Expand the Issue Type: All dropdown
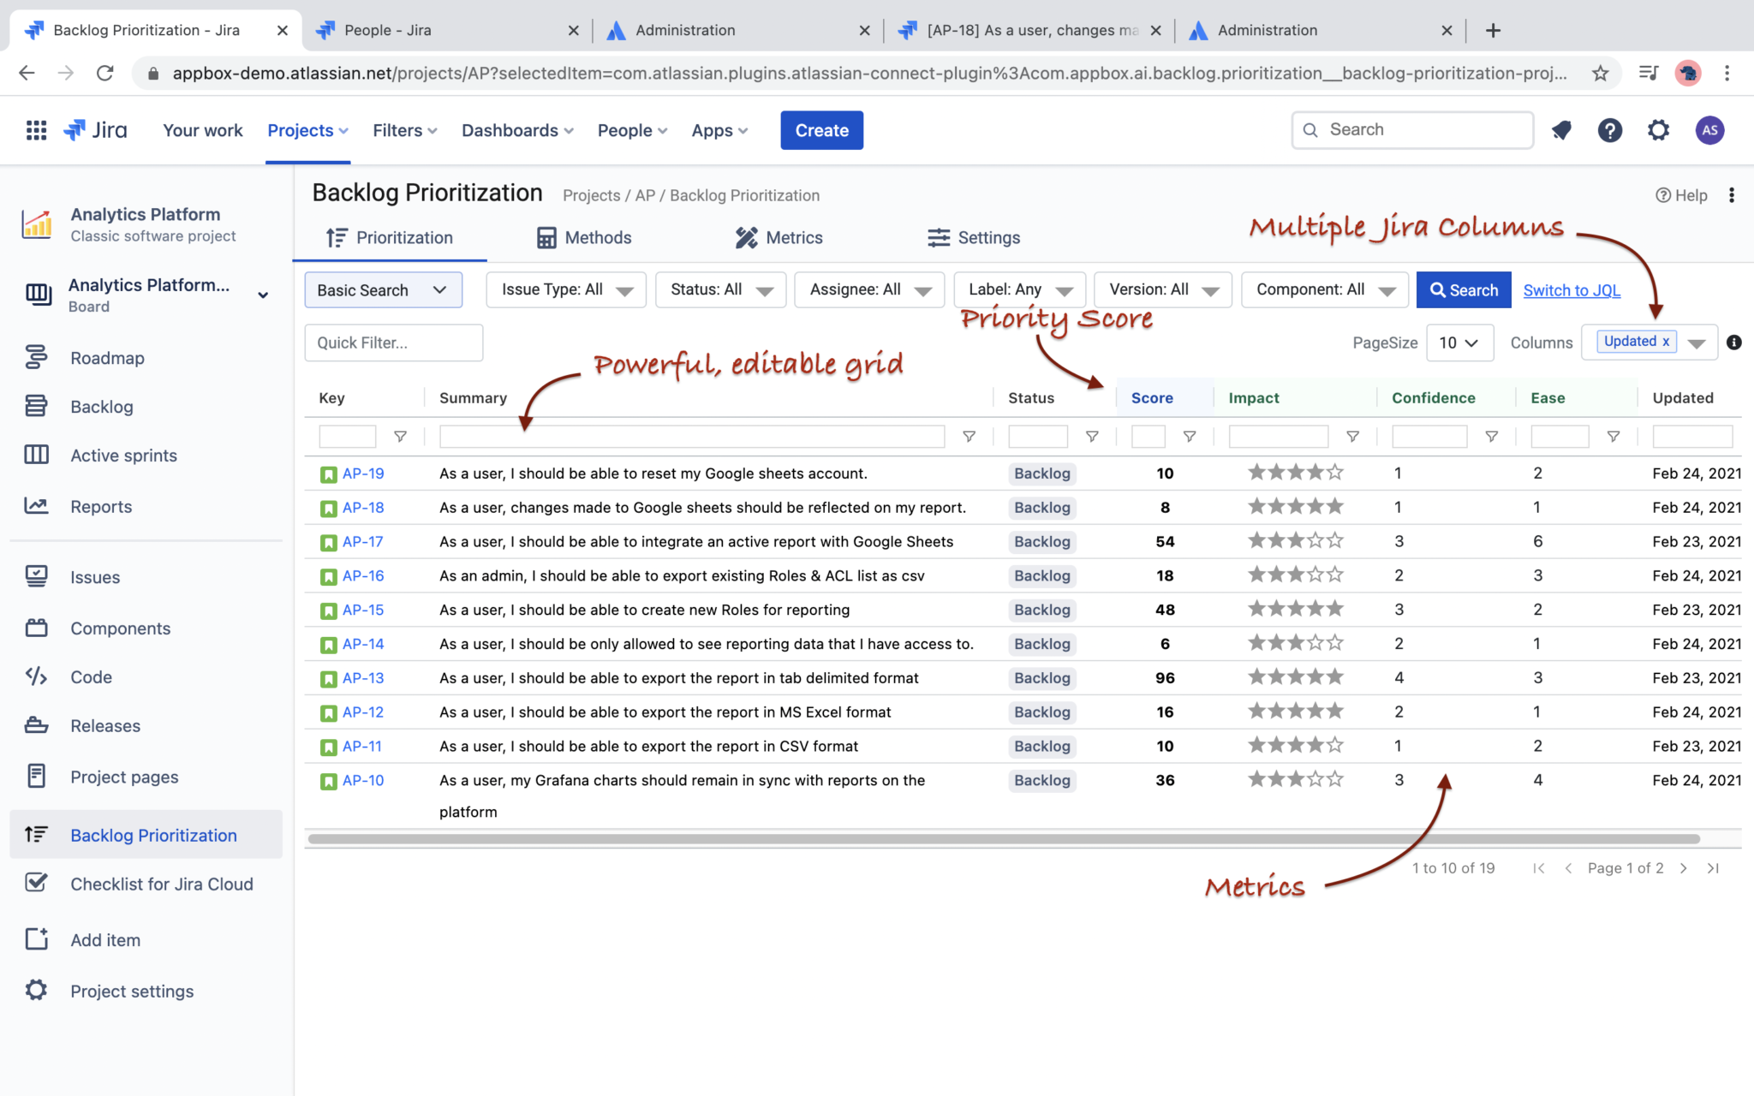The width and height of the screenshot is (1754, 1096). 565,290
